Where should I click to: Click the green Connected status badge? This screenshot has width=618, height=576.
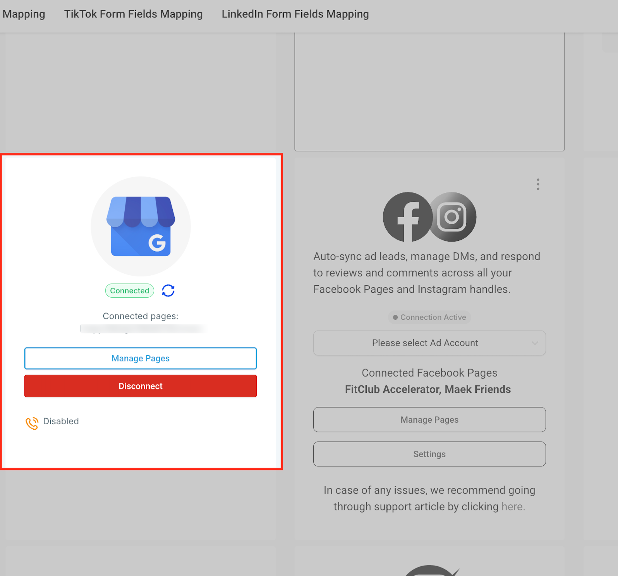point(130,291)
